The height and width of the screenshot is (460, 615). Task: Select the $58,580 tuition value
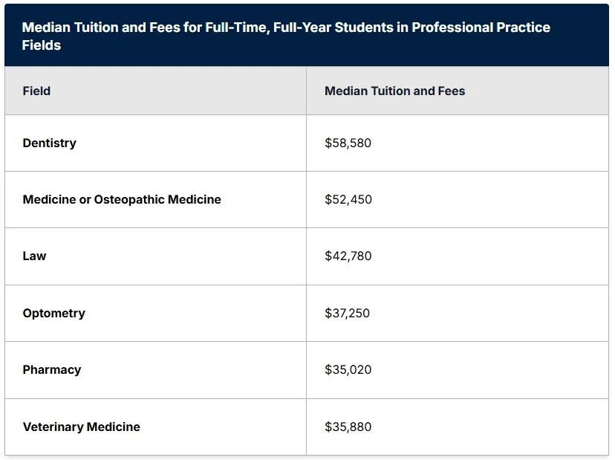348,143
